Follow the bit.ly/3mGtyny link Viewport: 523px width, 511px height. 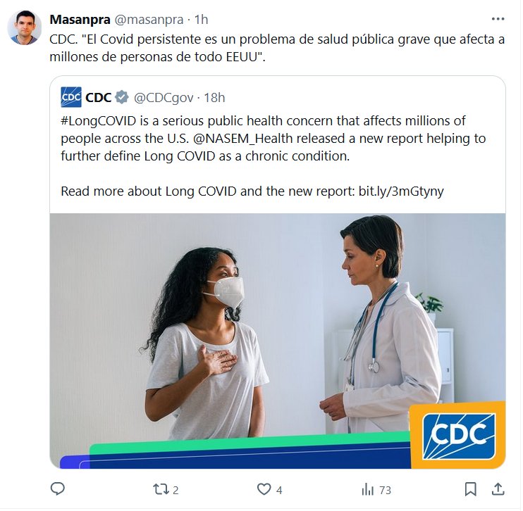click(400, 191)
